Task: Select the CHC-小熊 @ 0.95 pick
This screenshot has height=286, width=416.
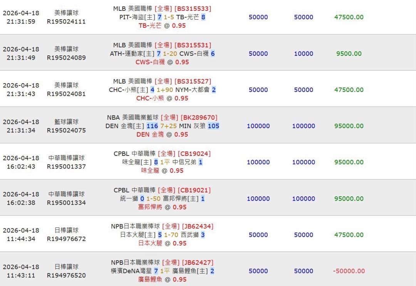Action: click(162, 98)
